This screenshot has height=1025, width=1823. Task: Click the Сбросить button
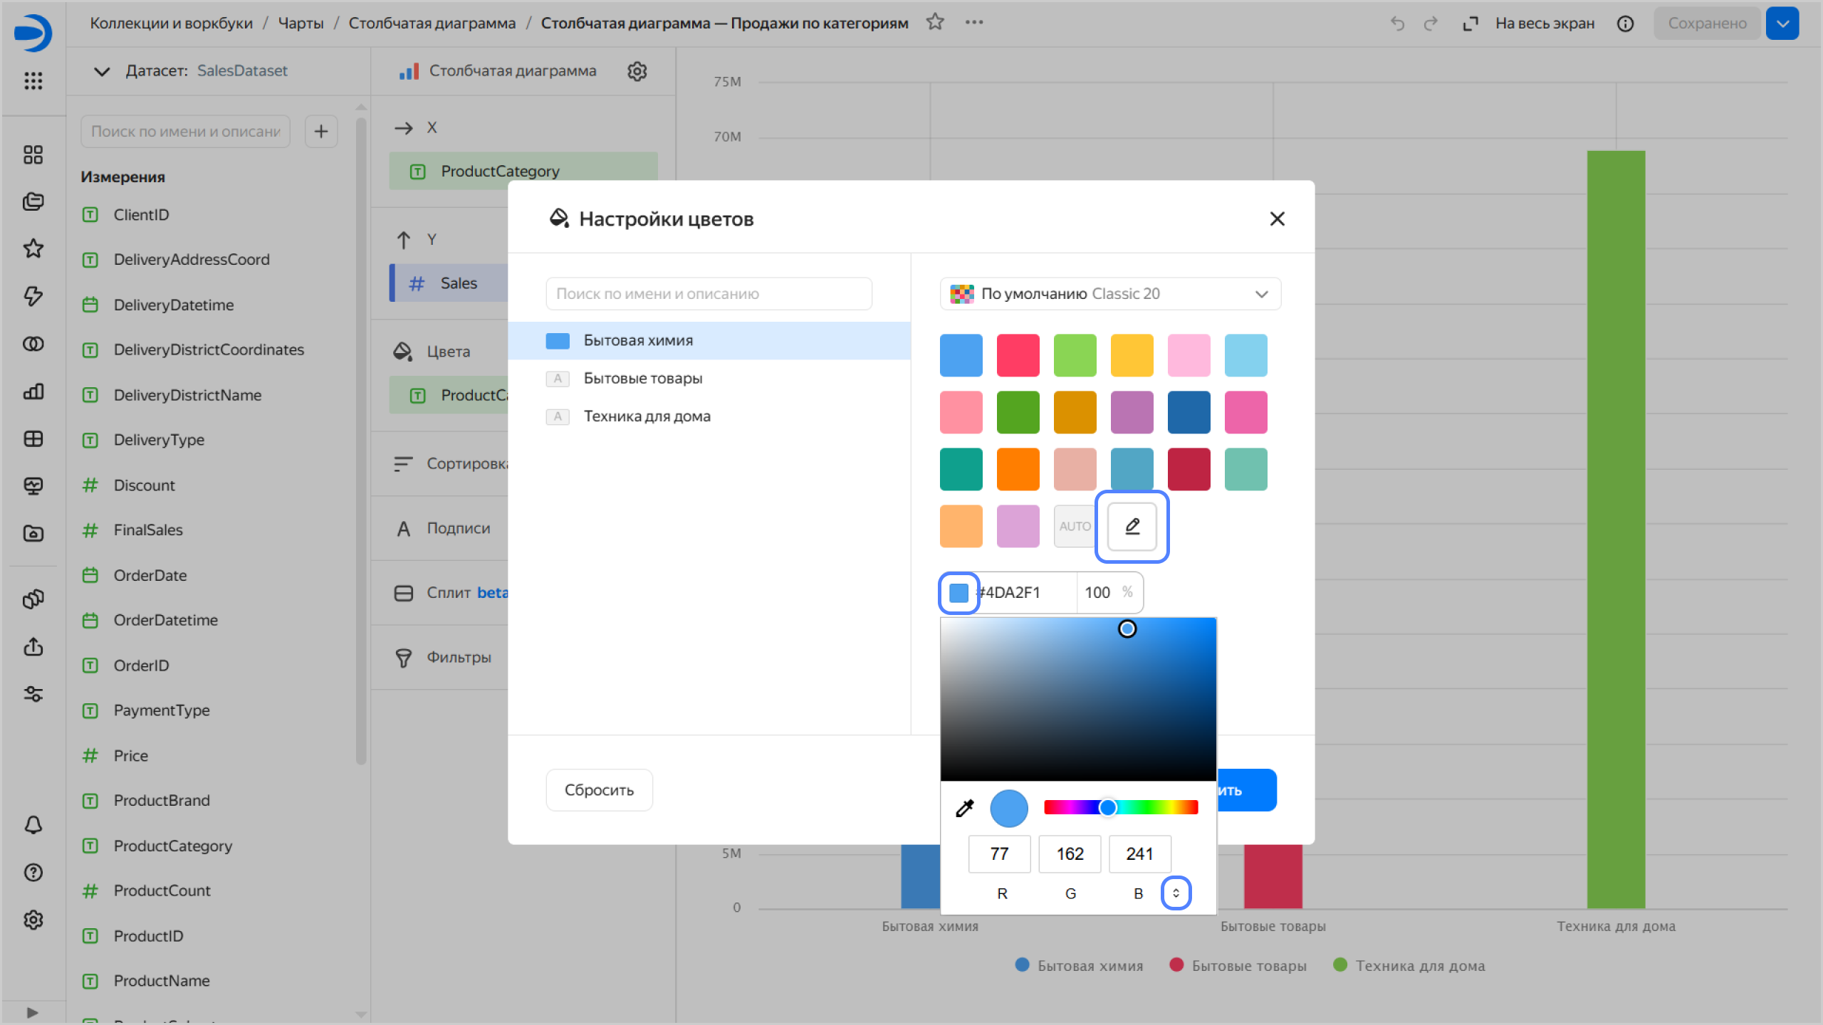(599, 790)
